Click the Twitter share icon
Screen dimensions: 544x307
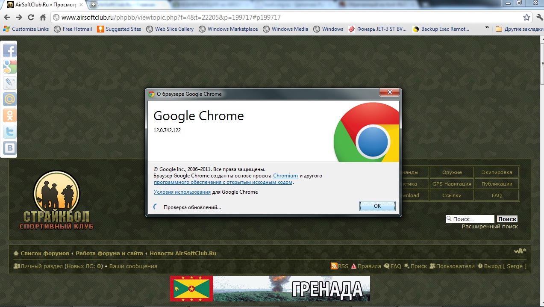tap(9, 132)
